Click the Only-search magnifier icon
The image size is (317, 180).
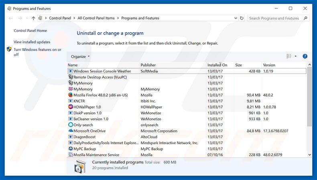(71, 125)
